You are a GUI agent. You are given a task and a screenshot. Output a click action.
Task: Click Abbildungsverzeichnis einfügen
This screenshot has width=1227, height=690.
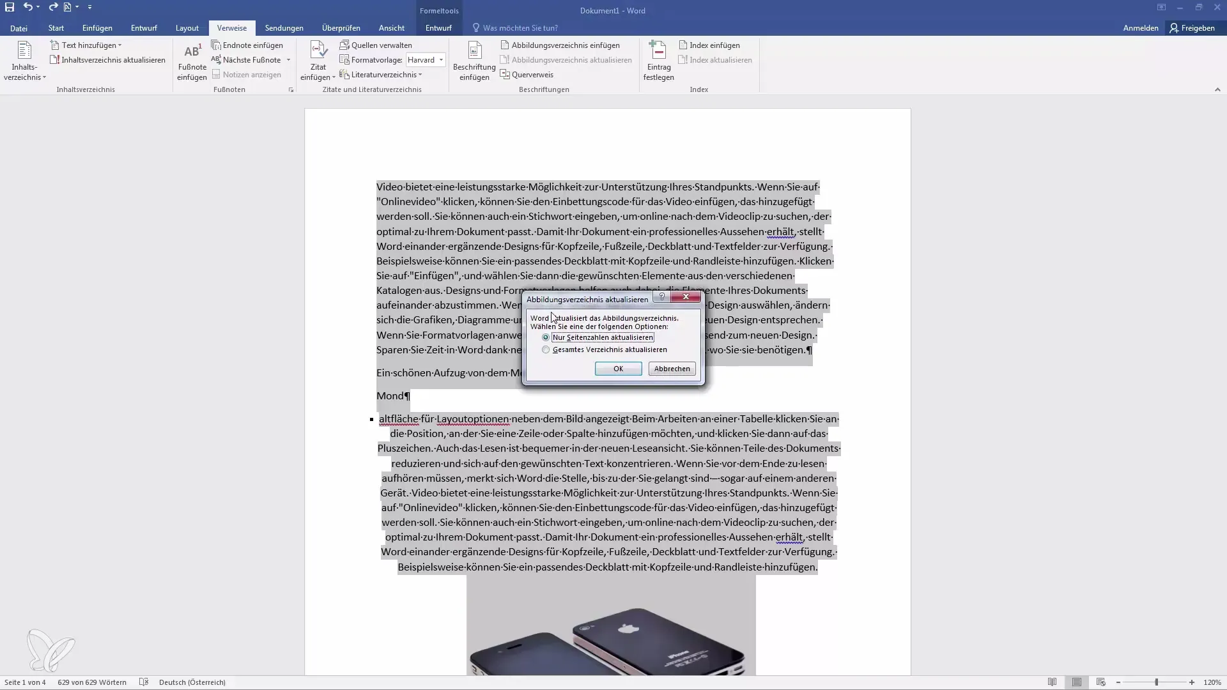pyautogui.click(x=560, y=45)
